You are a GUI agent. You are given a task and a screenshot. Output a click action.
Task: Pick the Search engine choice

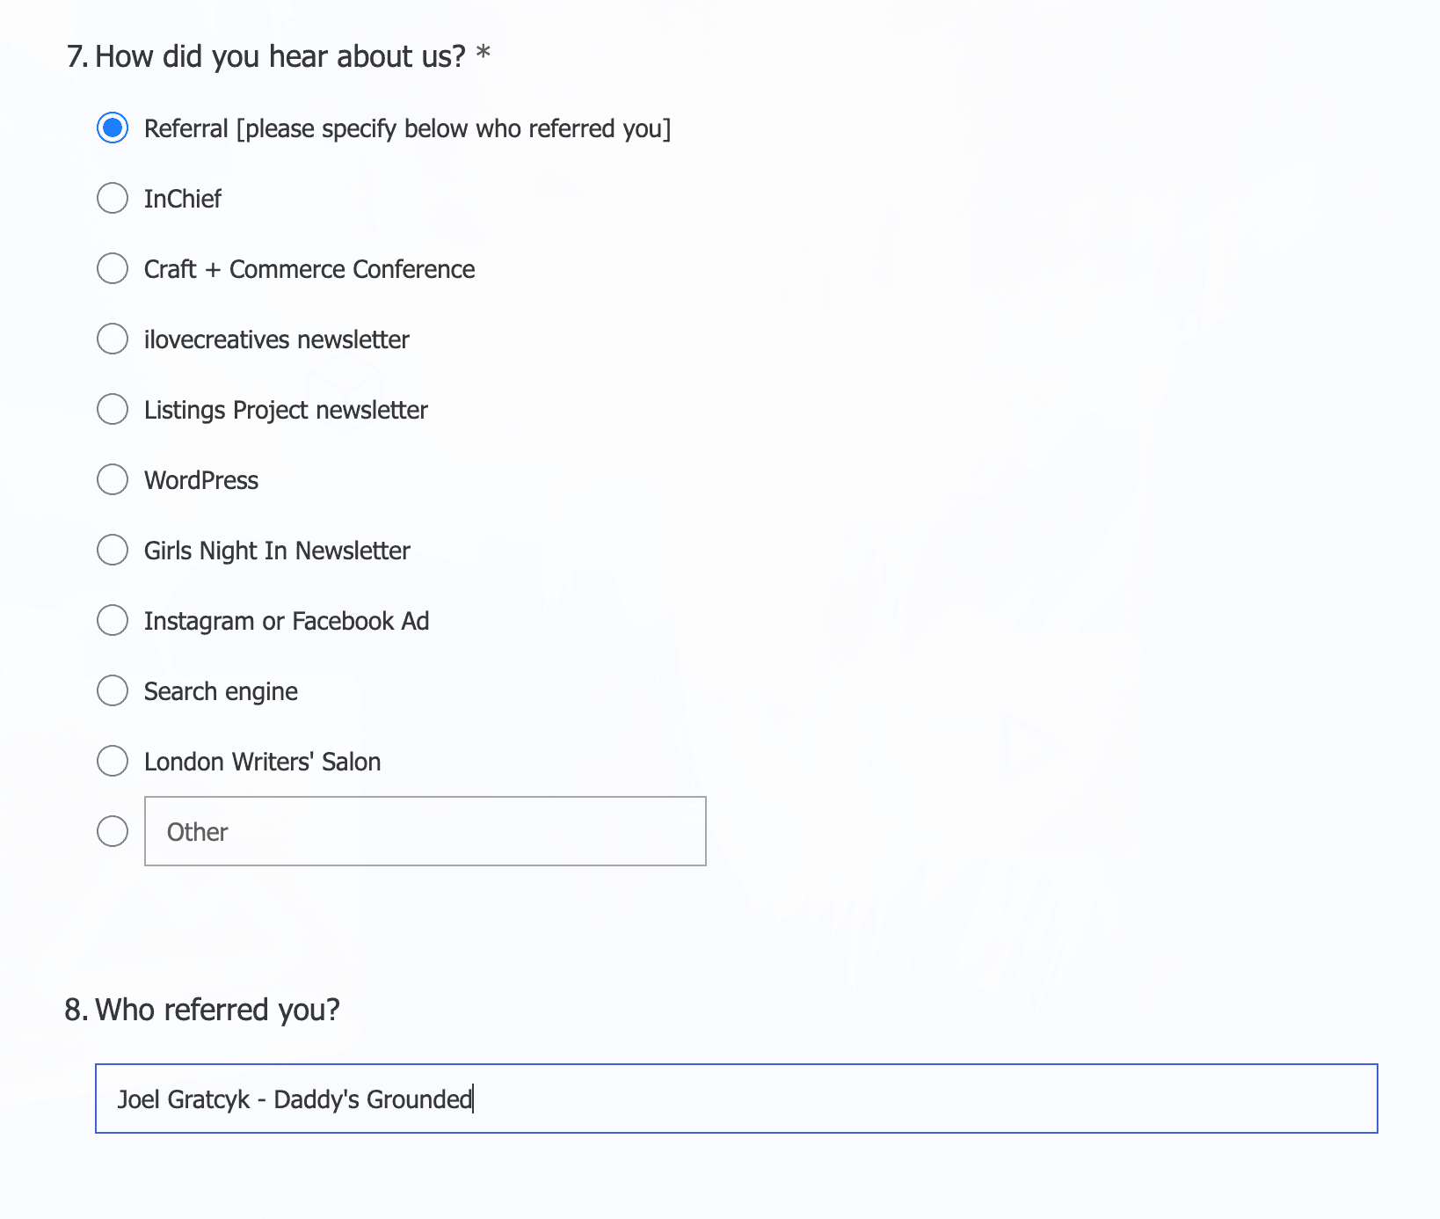pos(113,691)
